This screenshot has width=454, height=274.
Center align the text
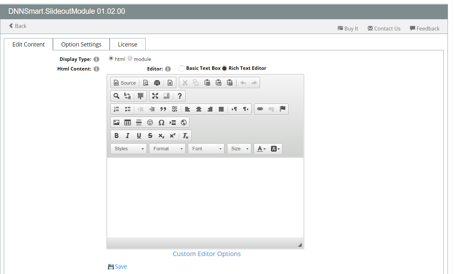coord(199,109)
